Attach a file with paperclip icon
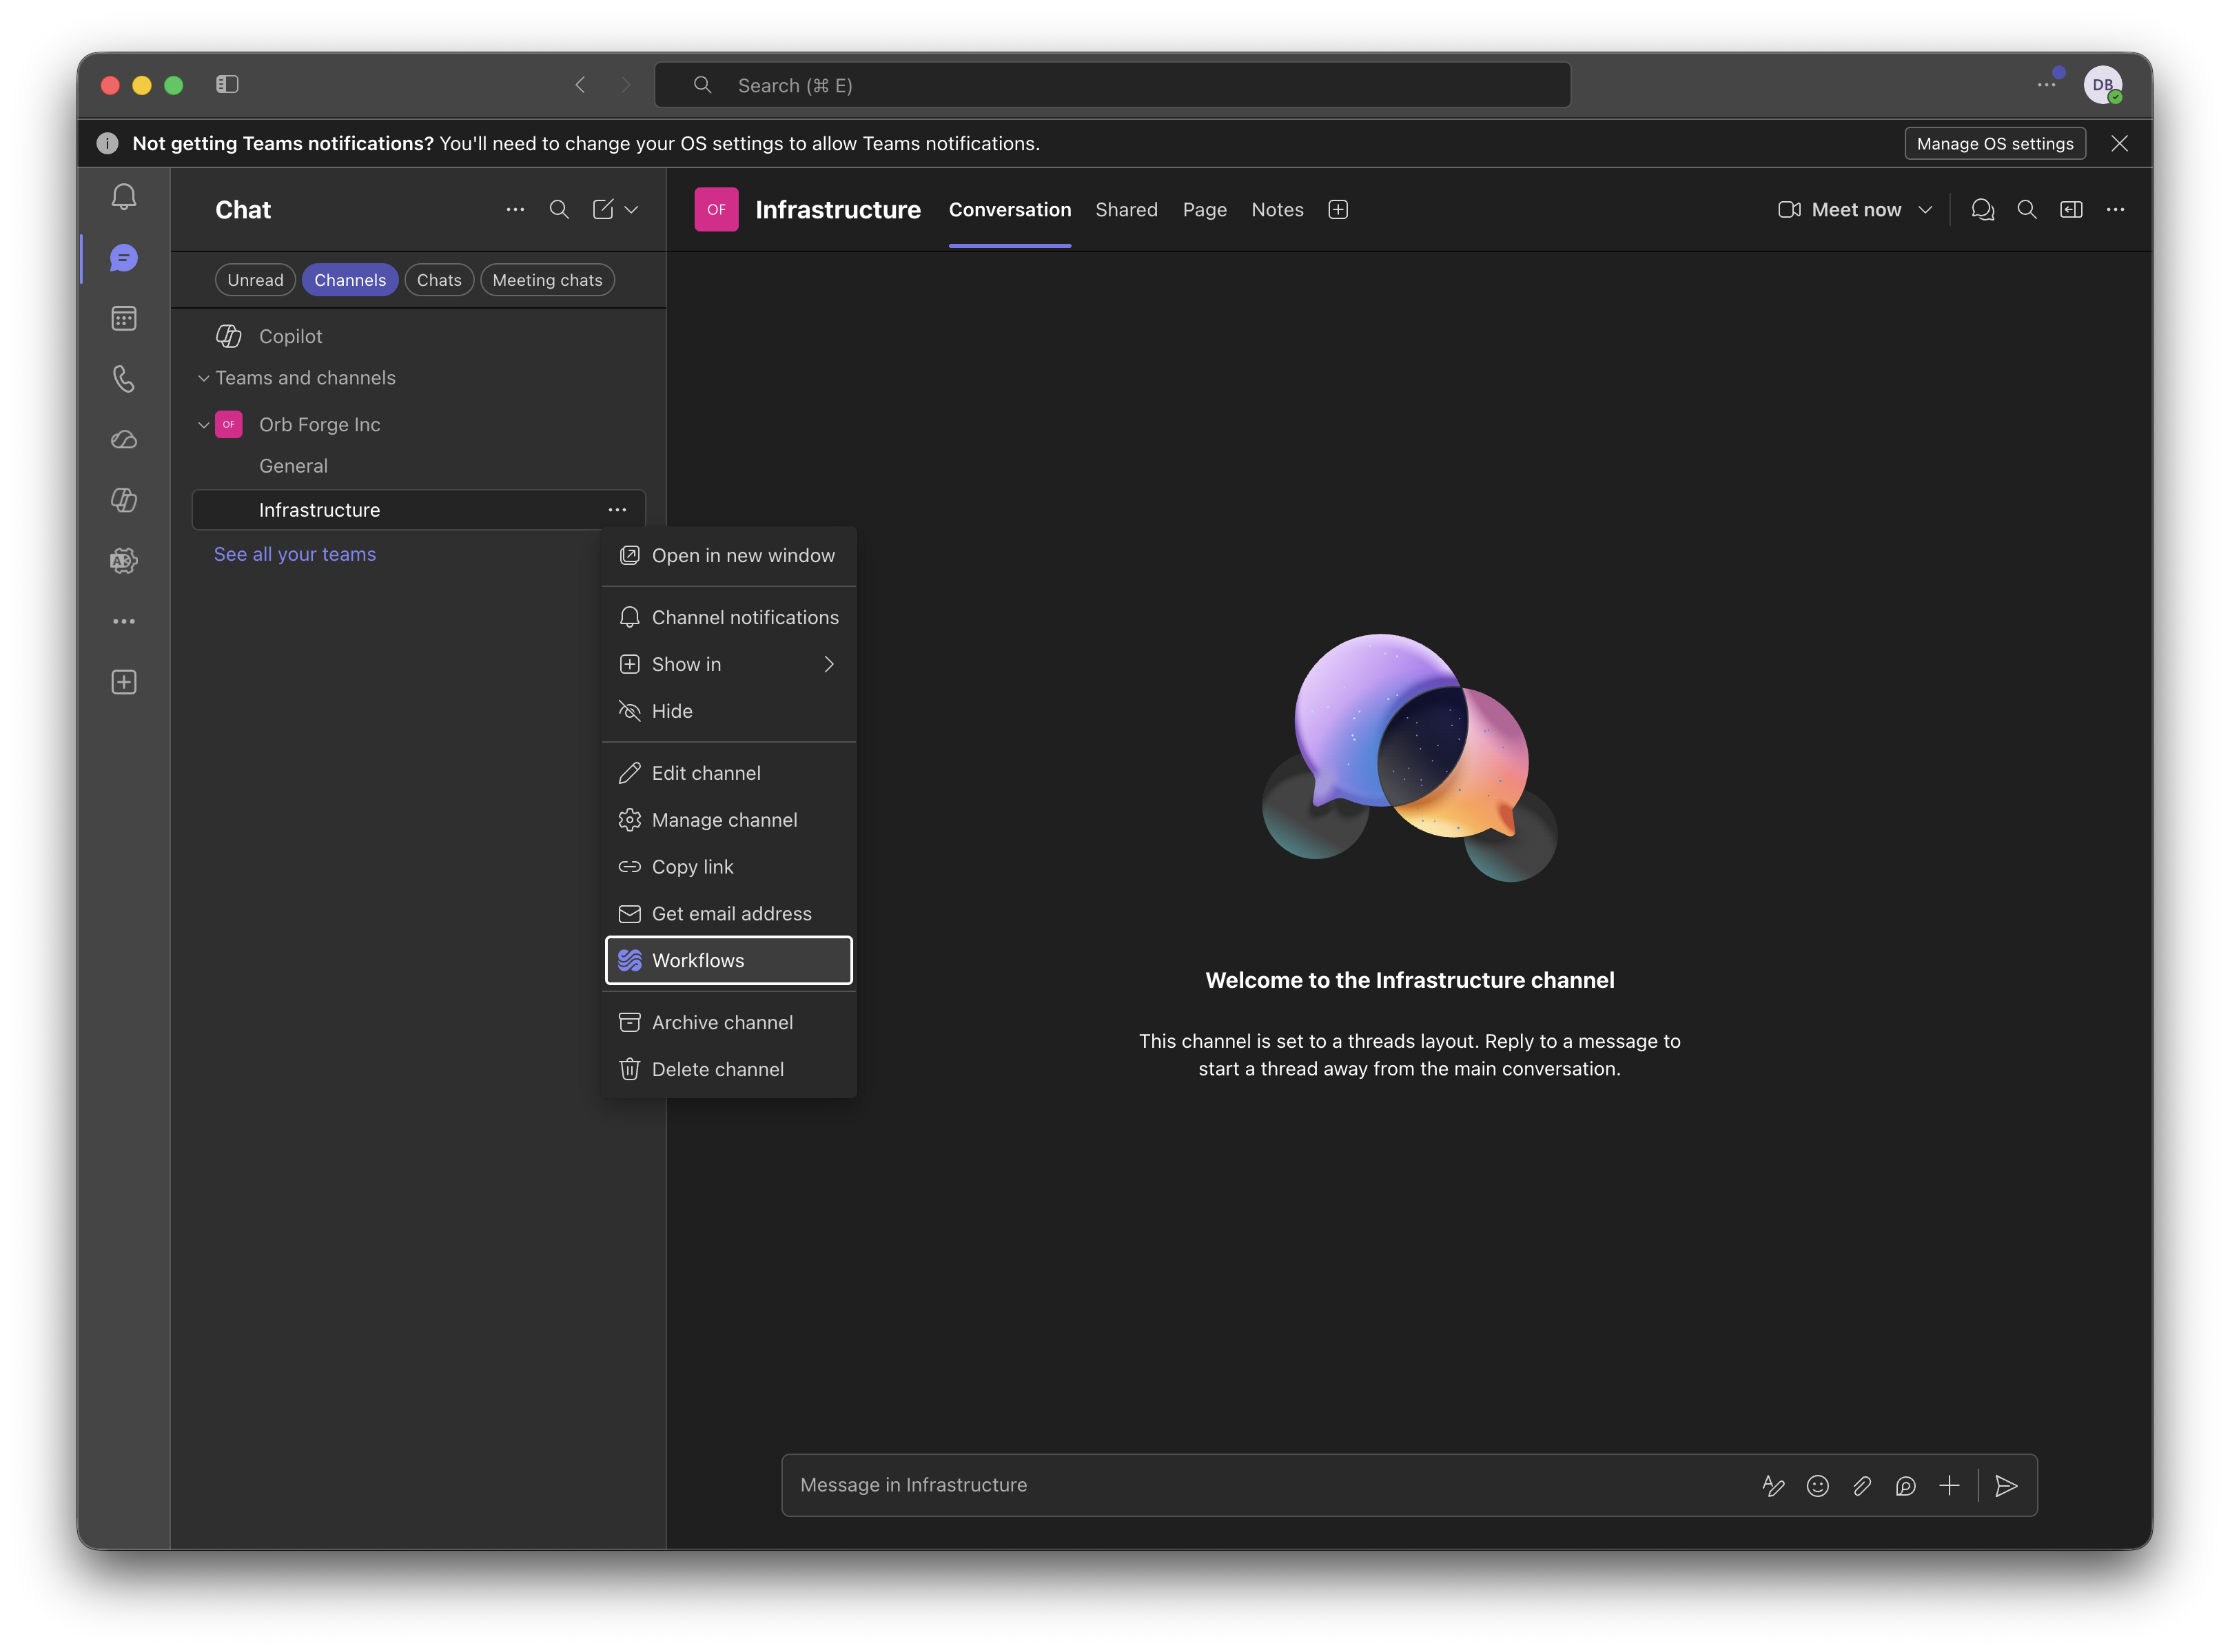This screenshot has height=1652, width=2230. coord(1862,1486)
